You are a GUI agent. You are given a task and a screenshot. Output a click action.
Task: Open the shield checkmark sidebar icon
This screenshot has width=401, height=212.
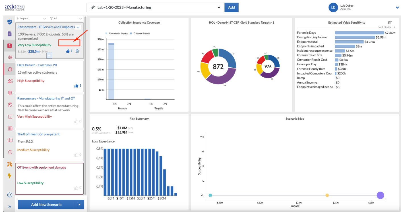[10, 22]
